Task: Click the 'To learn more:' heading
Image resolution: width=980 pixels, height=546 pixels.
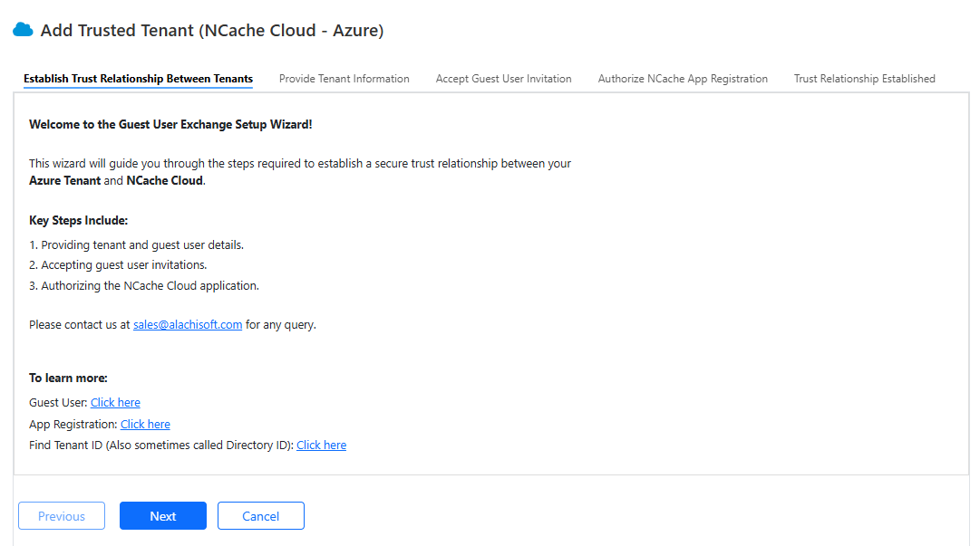Action: [x=68, y=378]
